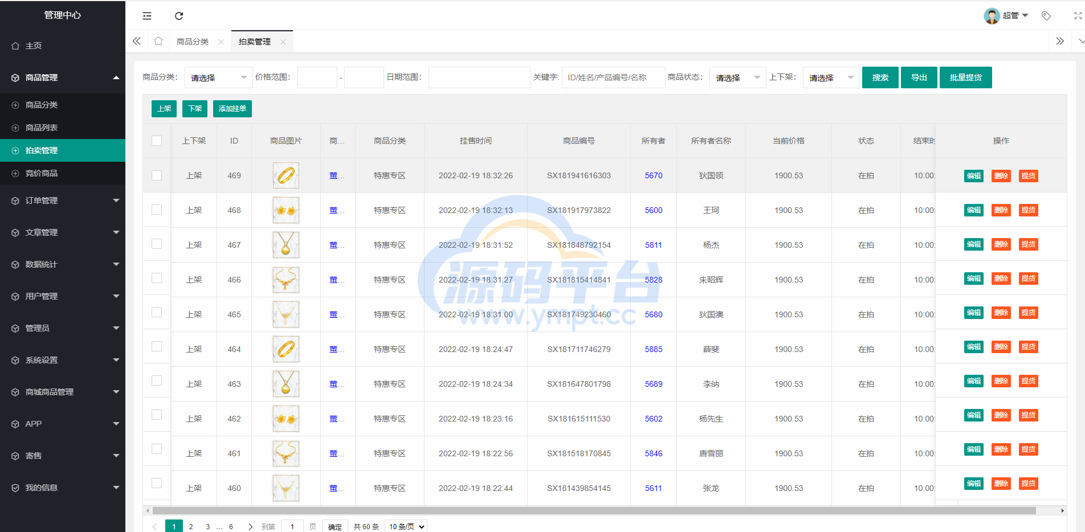1085x532 pixels.
Task: Open the 商品状态 filter dropdown
Action: click(x=738, y=77)
